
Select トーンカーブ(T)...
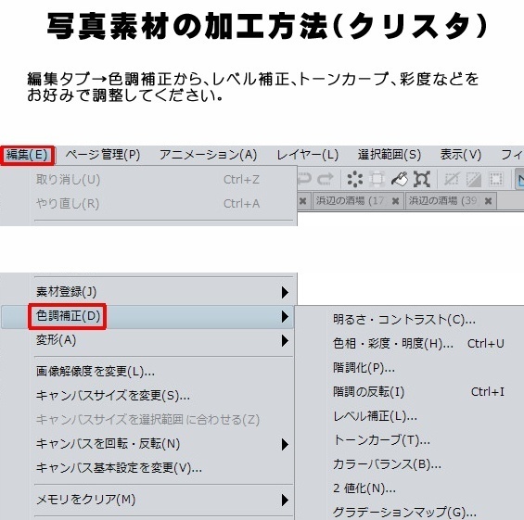pos(409,440)
